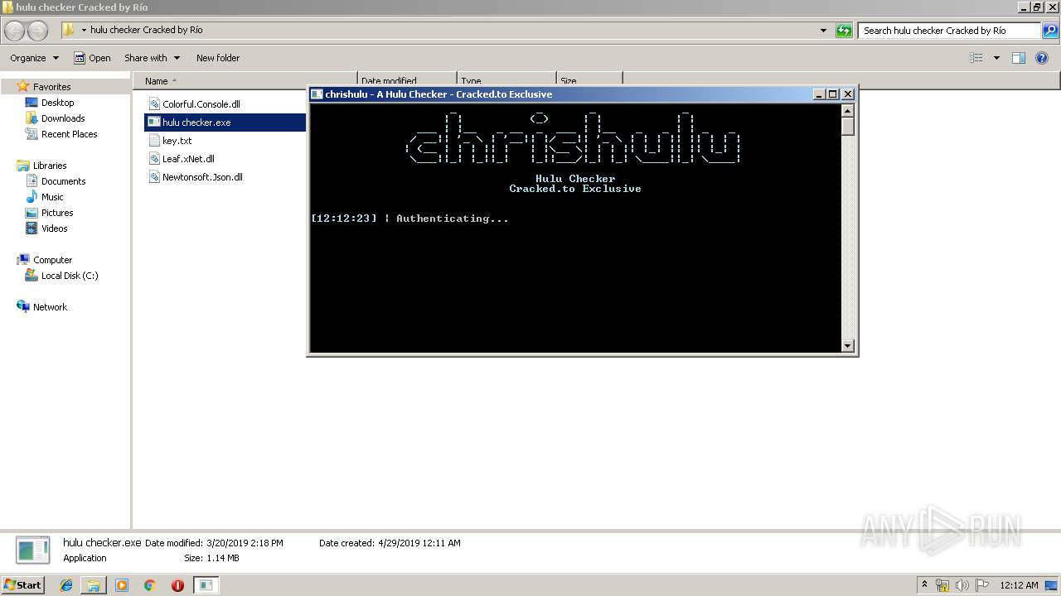Click the address bar path text
Image resolution: width=1061 pixels, height=596 pixels.
[147, 30]
